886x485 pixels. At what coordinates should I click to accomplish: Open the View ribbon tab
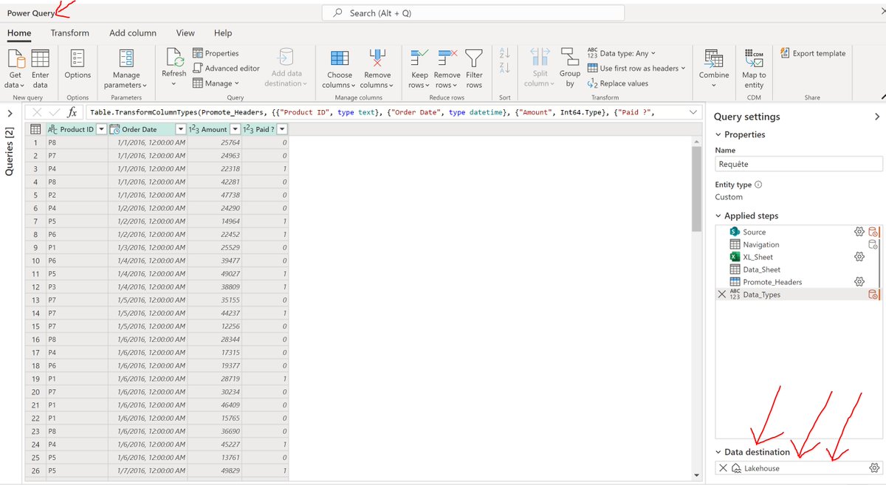185,33
